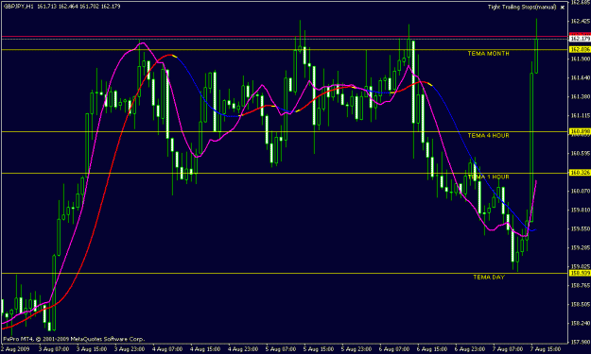Click the '4 Aug 15:00' time axis label
The height and width of the screenshot is (354, 591).
(205, 349)
